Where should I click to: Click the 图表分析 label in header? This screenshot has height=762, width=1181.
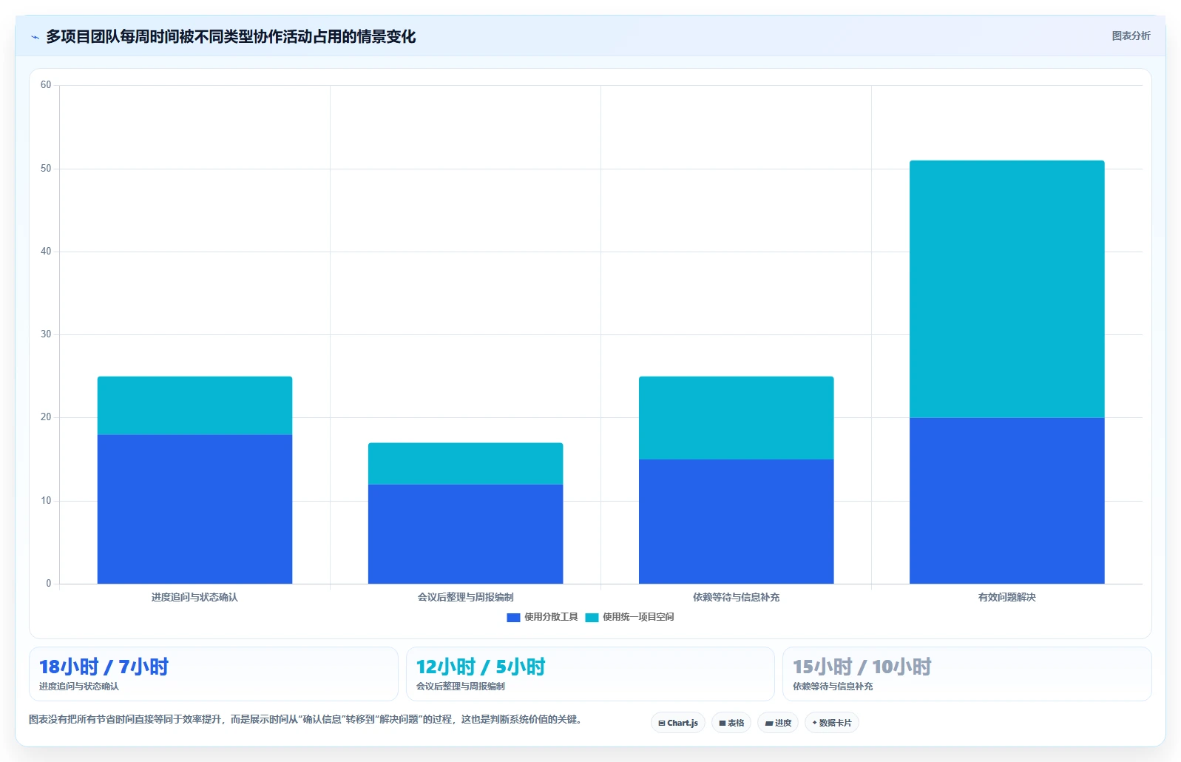1131,36
